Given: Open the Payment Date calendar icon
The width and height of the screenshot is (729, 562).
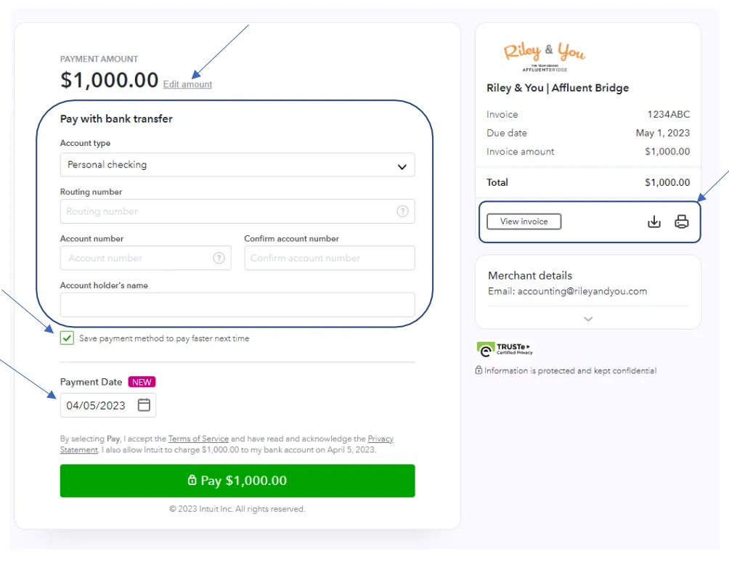Looking at the screenshot, I should pos(144,405).
